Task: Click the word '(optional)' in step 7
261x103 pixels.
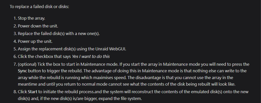Action: point(27,64)
